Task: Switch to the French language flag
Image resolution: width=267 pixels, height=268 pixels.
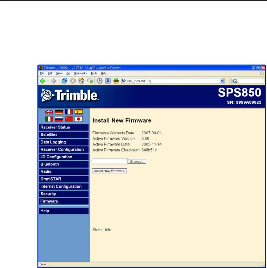Action: [69, 112]
